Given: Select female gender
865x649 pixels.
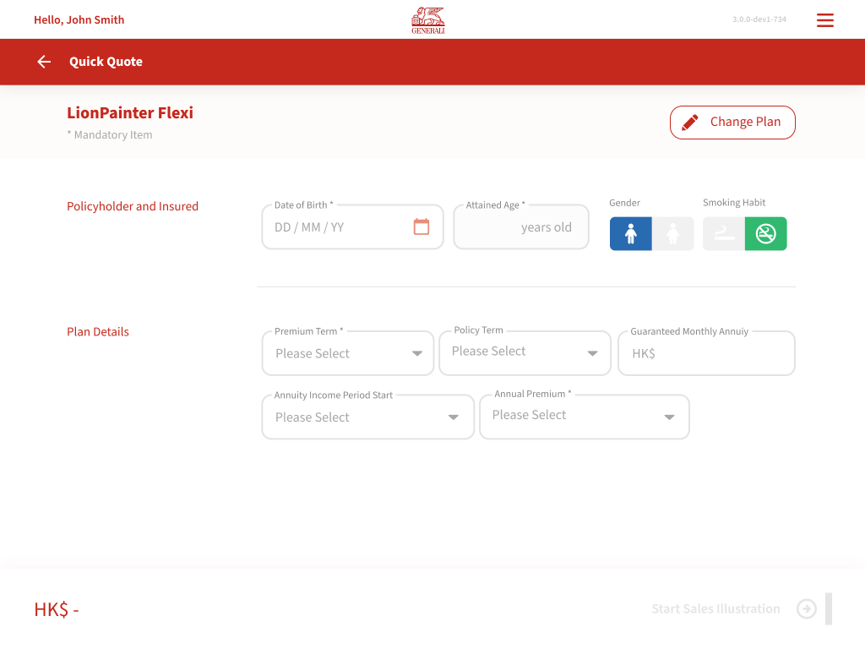Looking at the screenshot, I should (673, 234).
